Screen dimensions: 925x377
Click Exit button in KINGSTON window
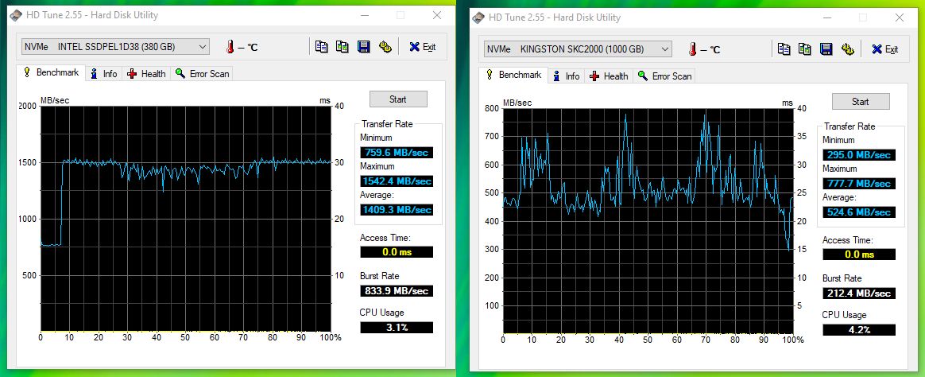tap(885, 49)
